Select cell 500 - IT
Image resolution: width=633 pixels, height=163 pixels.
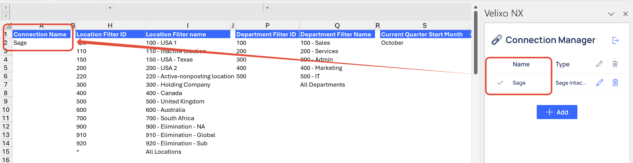[337, 76]
